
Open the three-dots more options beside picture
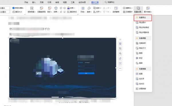(120, 68)
